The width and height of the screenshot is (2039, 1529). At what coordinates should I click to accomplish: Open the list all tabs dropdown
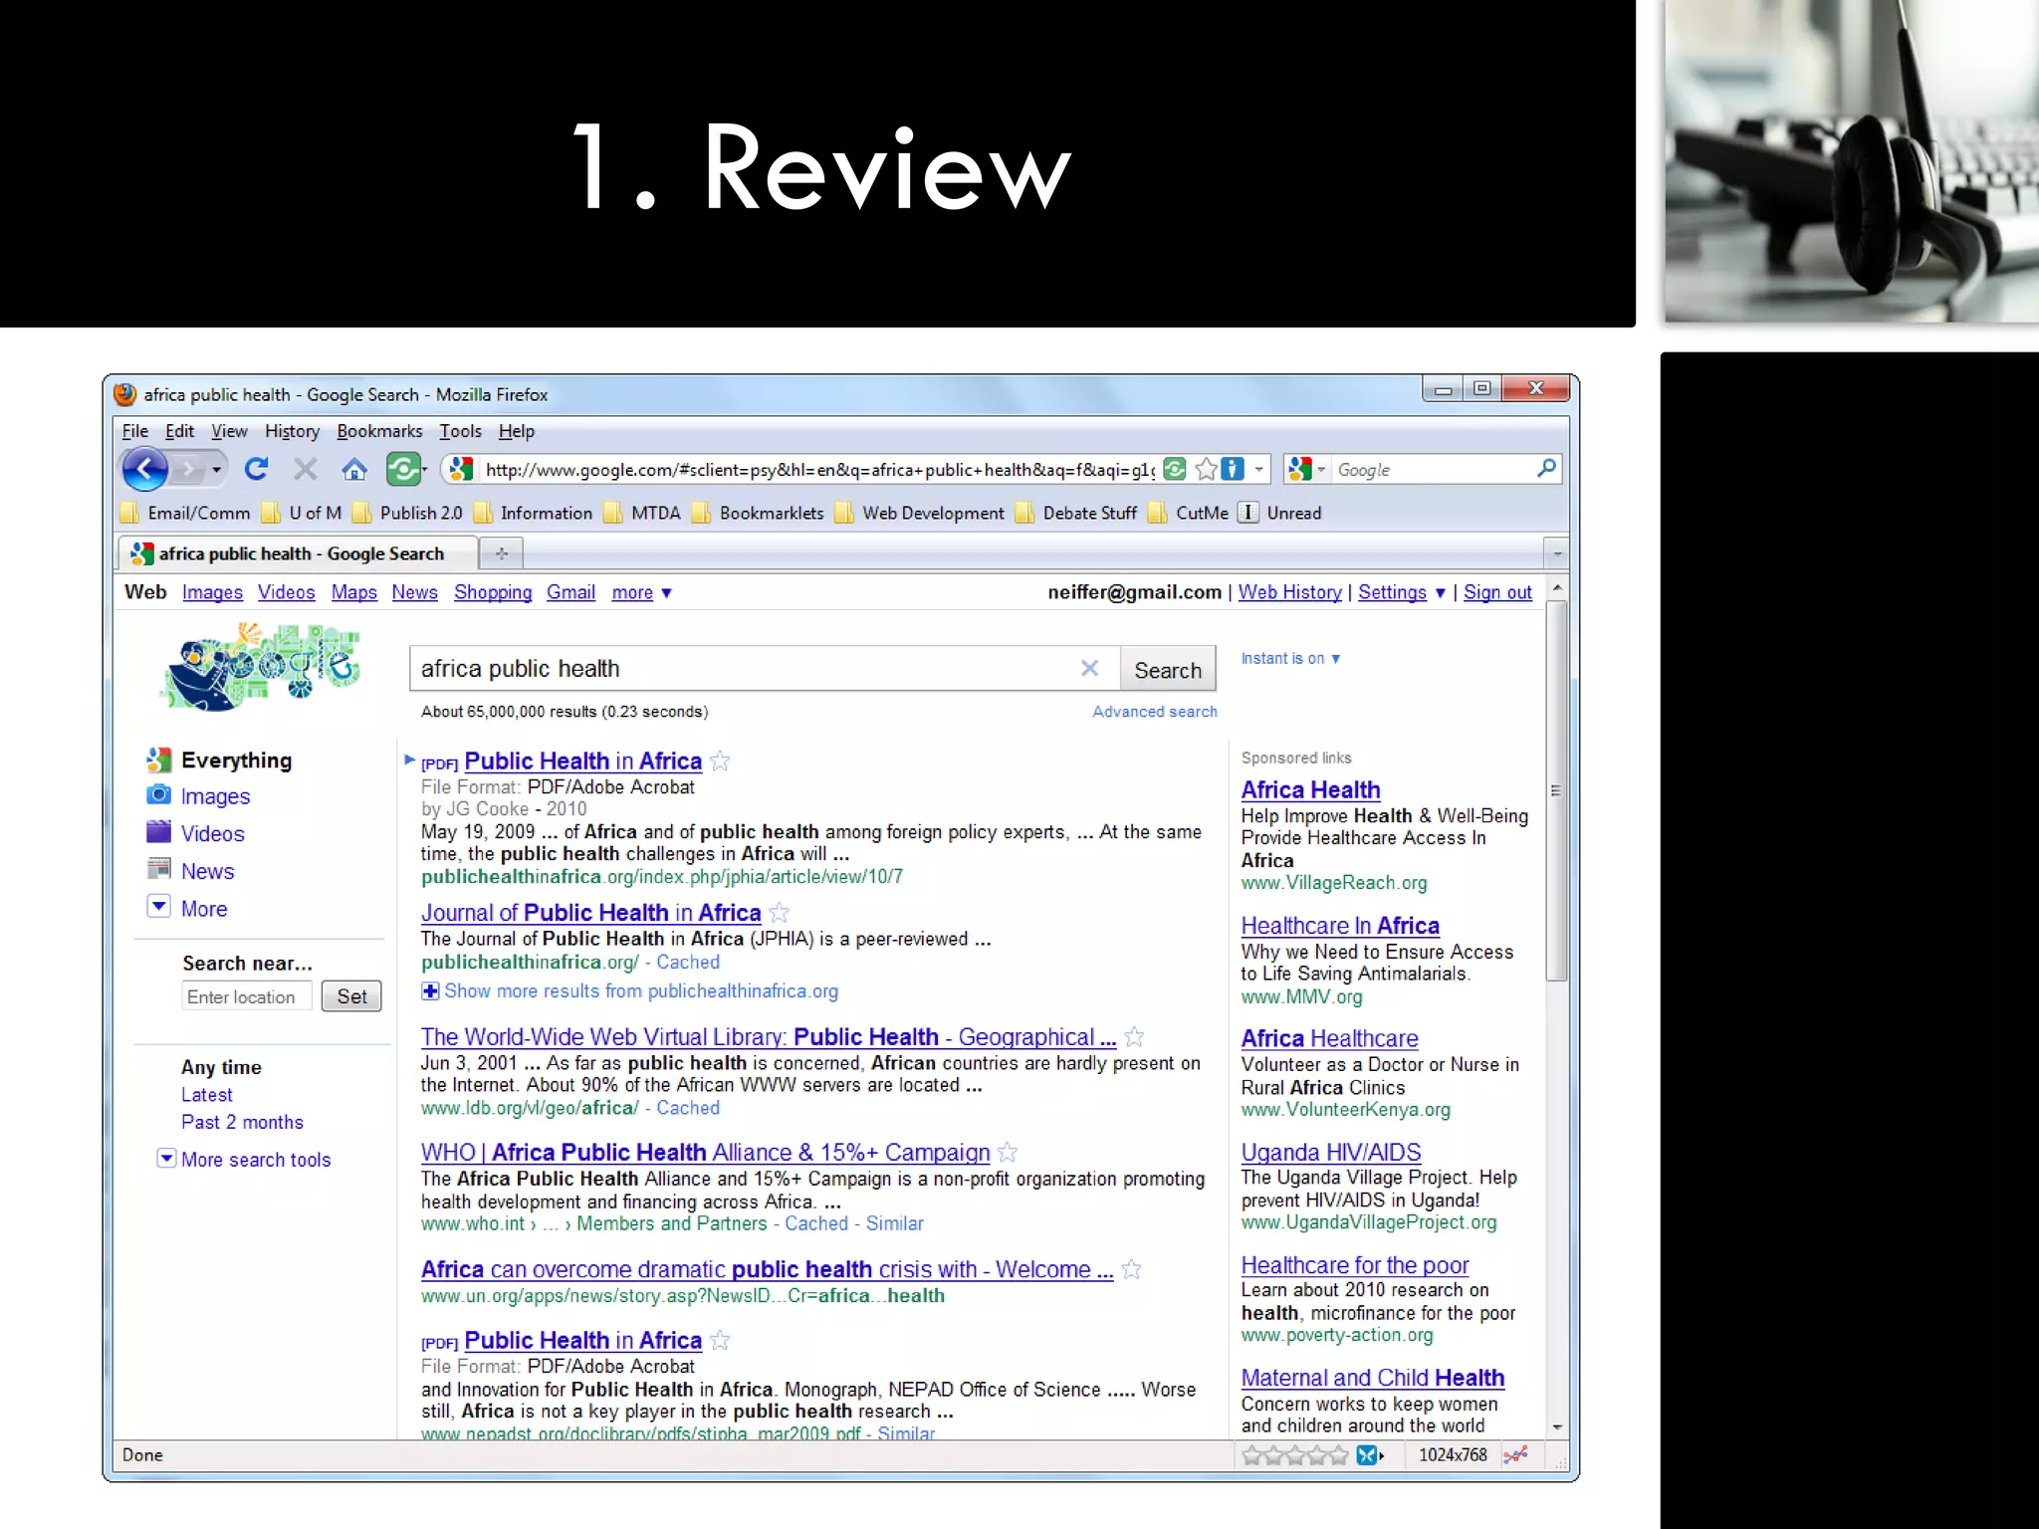click(x=1557, y=552)
